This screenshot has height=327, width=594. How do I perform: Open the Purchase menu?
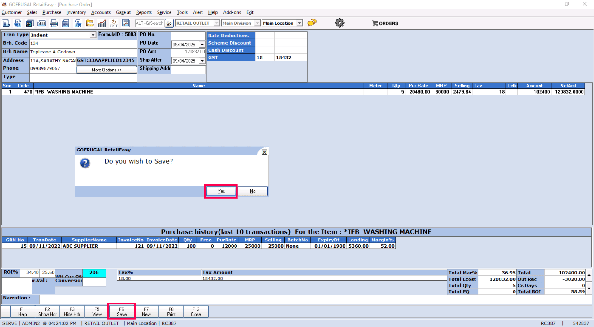pos(52,12)
